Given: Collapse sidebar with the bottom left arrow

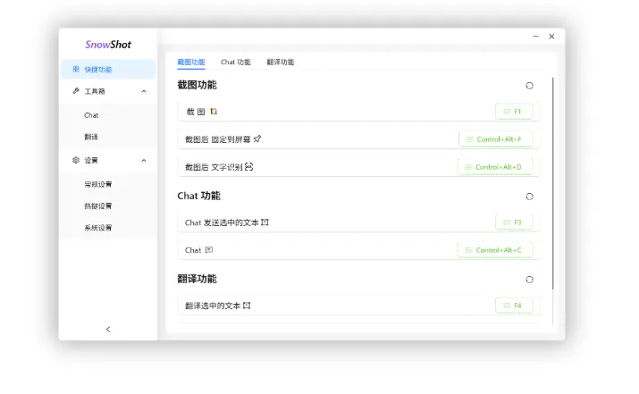Looking at the screenshot, I should point(108,329).
